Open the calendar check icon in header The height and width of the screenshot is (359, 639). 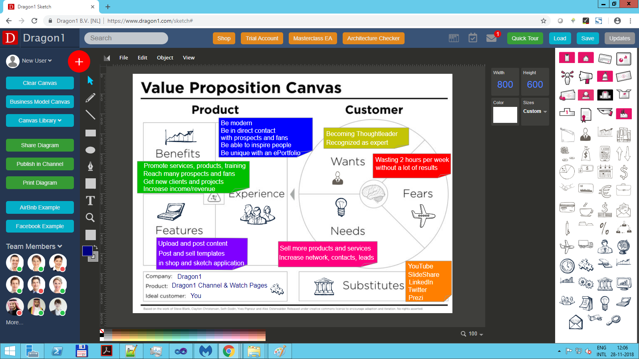473,38
